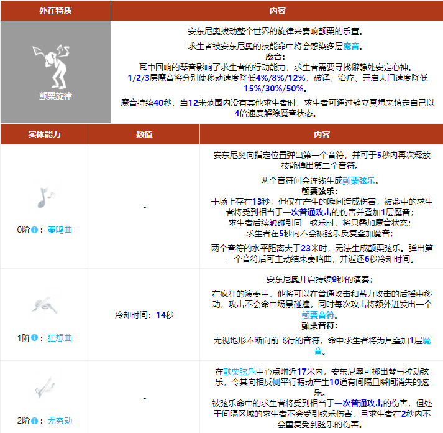
Task: Click the 数值 column header
Action: pyautogui.click(x=144, y=134)
